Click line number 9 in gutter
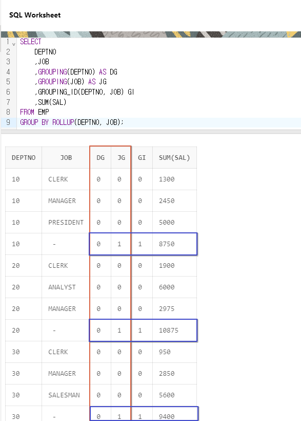Viewport: 301px width, 421px height. [x=8, y=122]
